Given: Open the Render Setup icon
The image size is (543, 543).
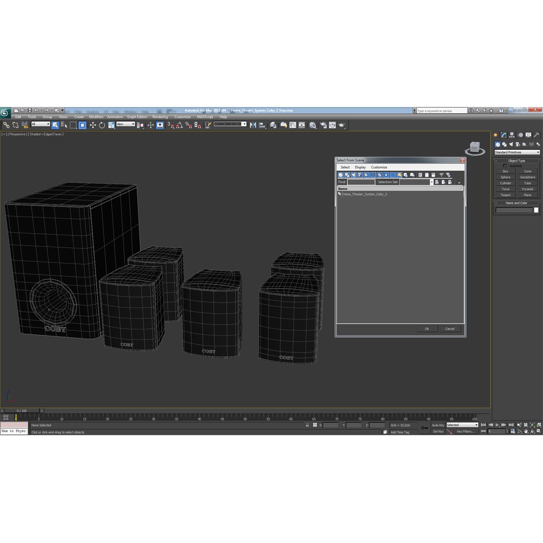Looking at the screenshot, I should point(323,125).
